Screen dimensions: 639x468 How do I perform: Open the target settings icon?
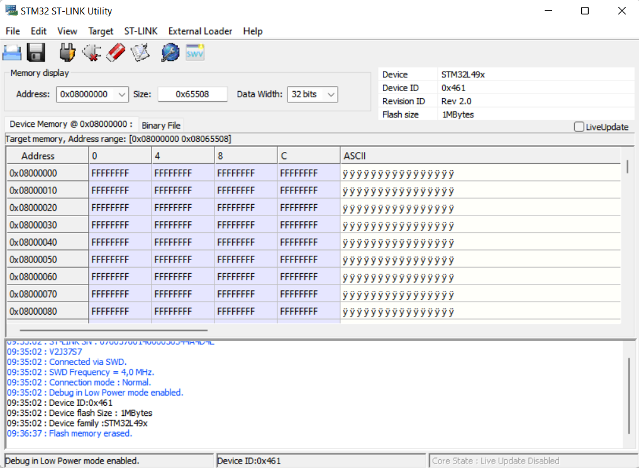pos(170,52)
